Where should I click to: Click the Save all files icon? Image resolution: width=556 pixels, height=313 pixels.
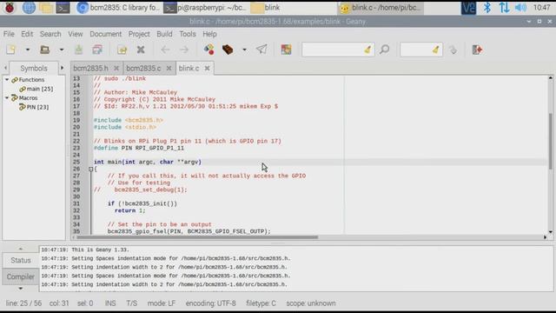click(97, 50)
